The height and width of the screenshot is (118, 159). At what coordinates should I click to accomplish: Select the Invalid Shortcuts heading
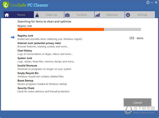tap(27, 66)
